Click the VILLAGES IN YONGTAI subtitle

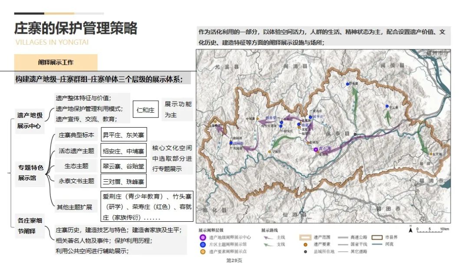click(x=52, y=42)
